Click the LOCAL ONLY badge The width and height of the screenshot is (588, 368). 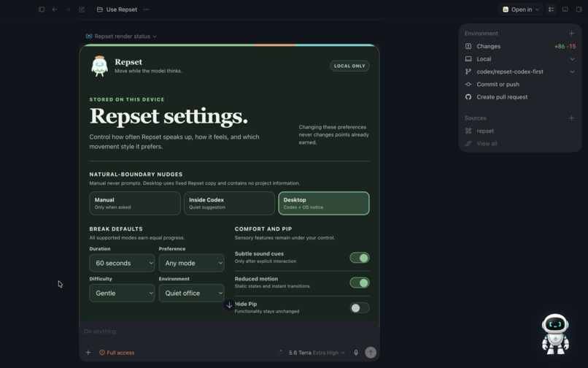click(349, 66)
